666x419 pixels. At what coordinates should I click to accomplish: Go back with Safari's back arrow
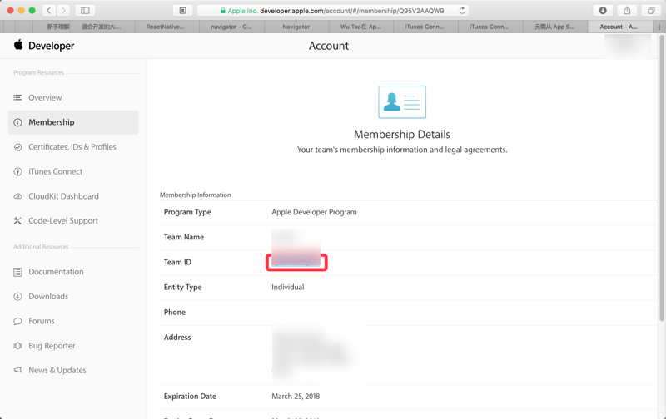(x=49, y=11)
